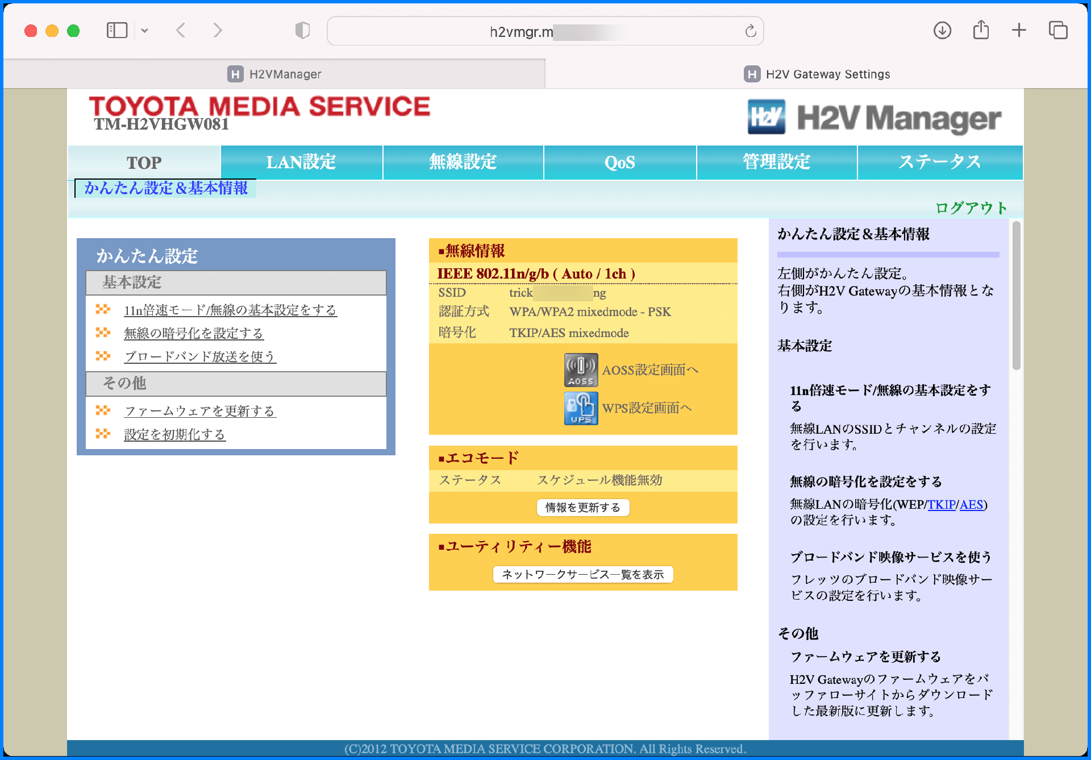Click the WPS設定画面へ text link
1091x760 pixels.
tap(647, 409)
